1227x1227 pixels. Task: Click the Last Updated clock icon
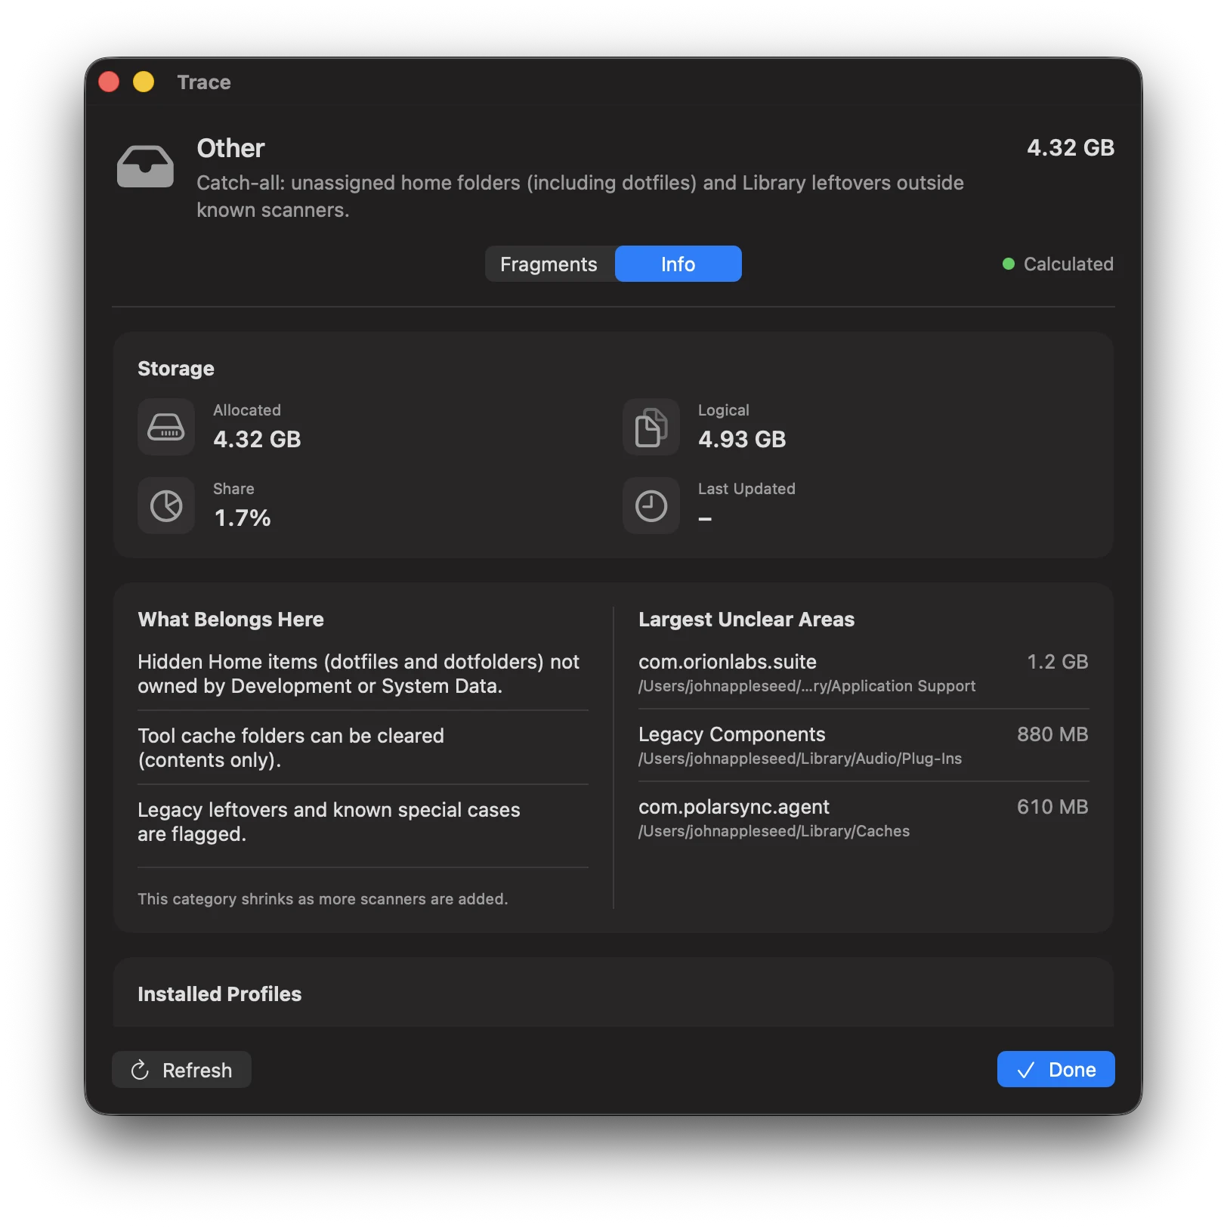[651, 505]
